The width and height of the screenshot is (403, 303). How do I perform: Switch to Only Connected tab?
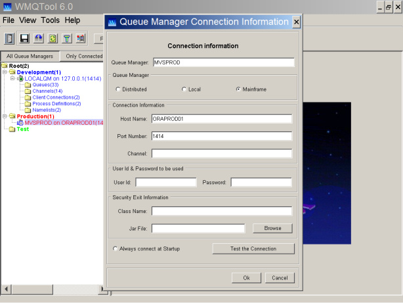(x=82, y=56)
